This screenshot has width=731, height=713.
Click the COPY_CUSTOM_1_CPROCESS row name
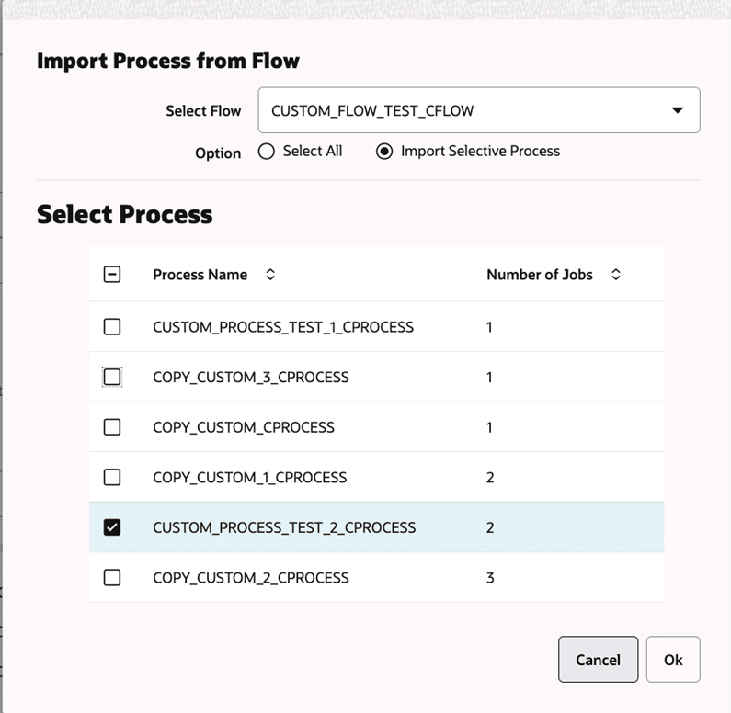click(x=250, y=477)
